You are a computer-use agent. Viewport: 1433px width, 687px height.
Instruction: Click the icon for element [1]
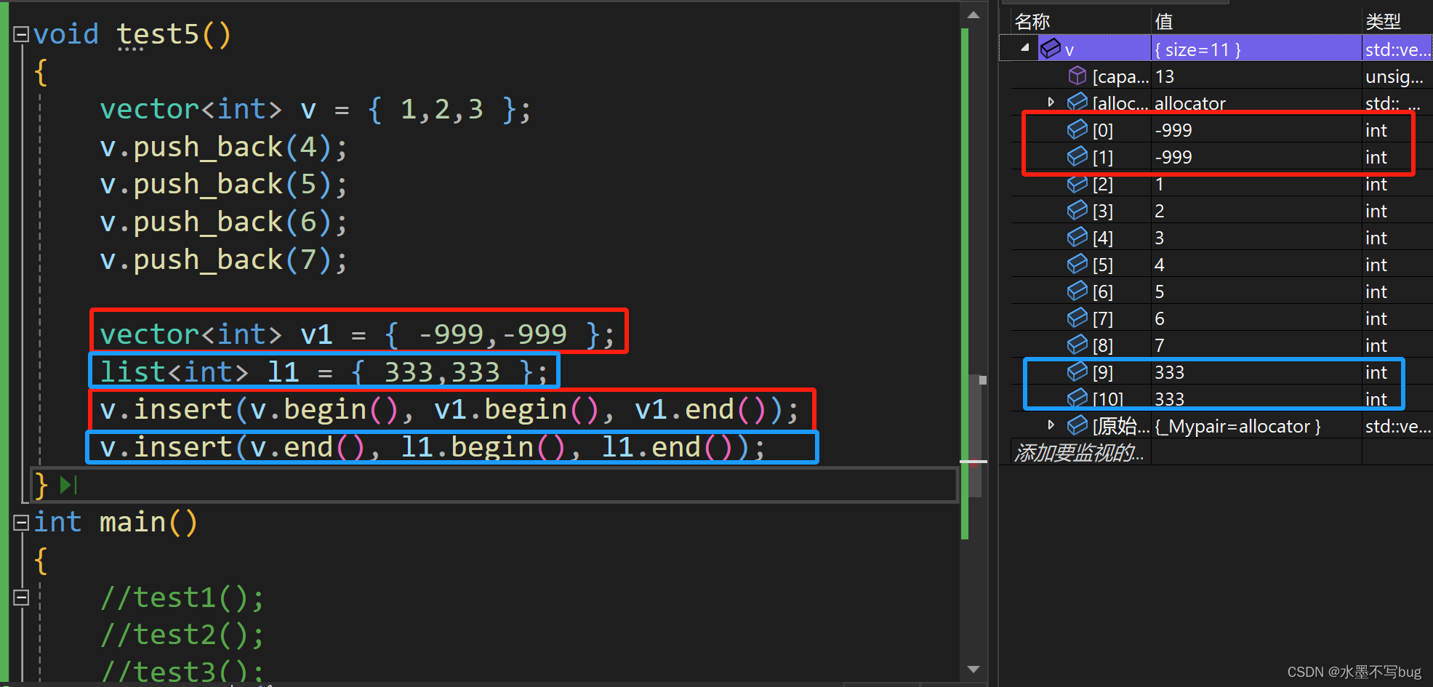pos(1077,156)
